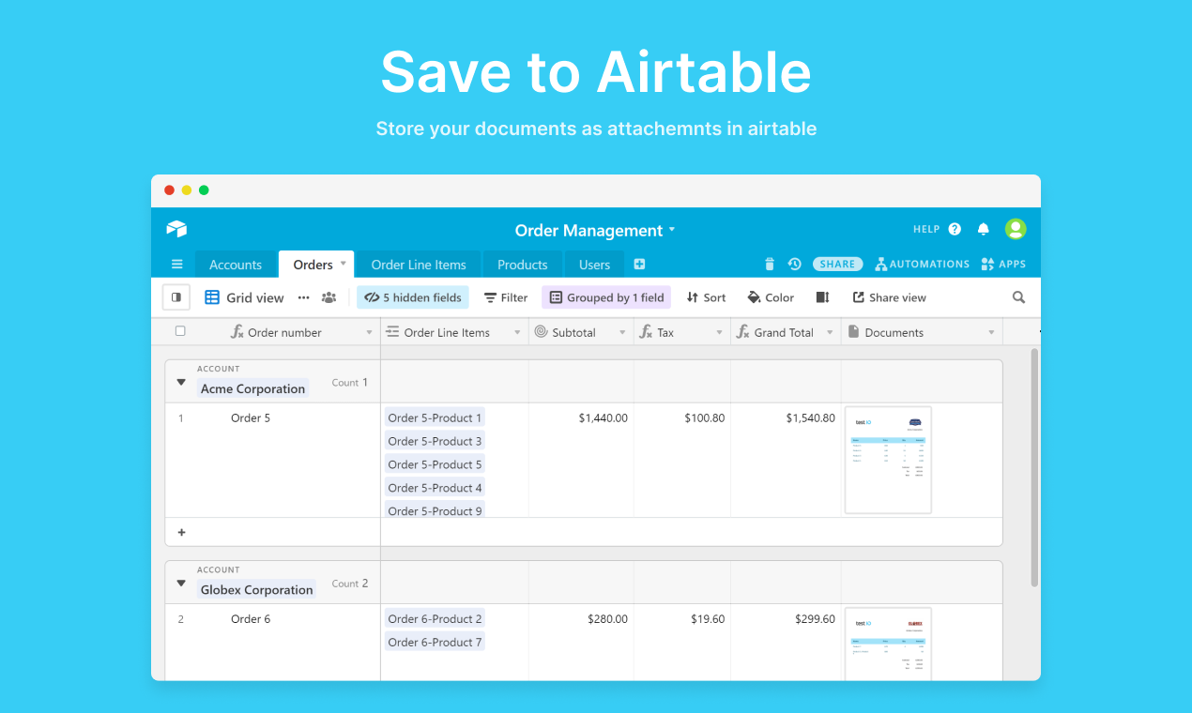Open the user profile avatar

pos(1016,229)
